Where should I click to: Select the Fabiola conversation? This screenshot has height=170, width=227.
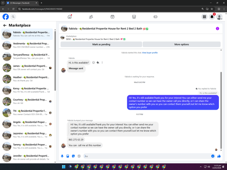click(x=27, y=34)
